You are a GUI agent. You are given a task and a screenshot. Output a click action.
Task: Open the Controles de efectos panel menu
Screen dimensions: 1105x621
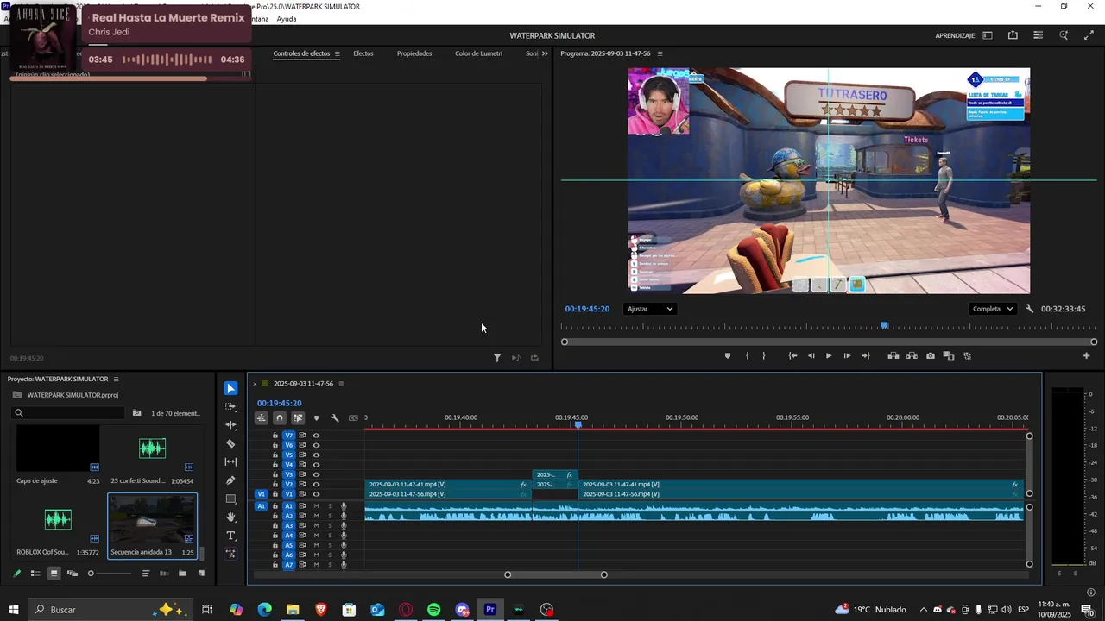point(338,53)
